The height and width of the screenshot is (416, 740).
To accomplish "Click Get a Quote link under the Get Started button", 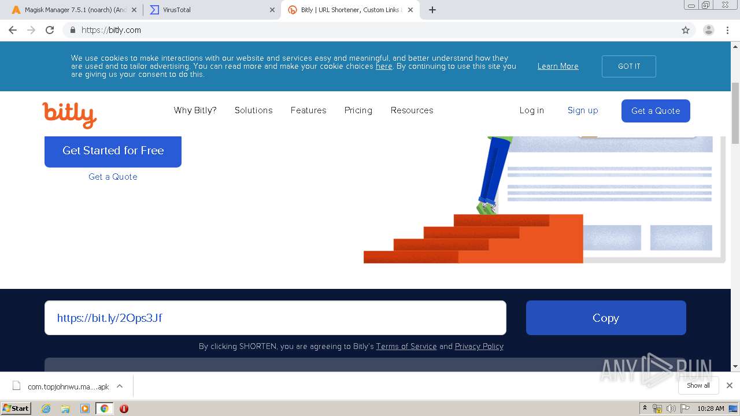I will click(113, 177).
